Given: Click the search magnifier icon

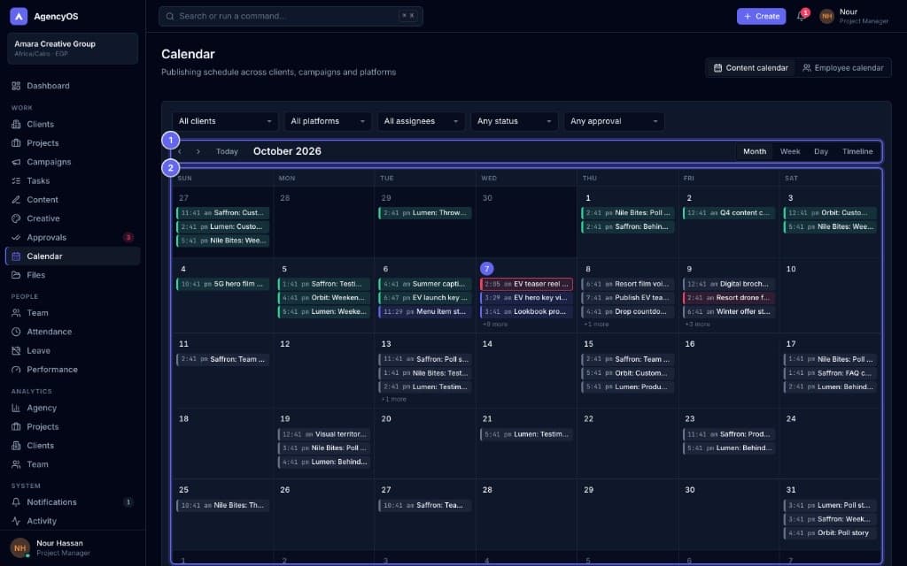Looking at the screenshot, I should coord(170,16).
